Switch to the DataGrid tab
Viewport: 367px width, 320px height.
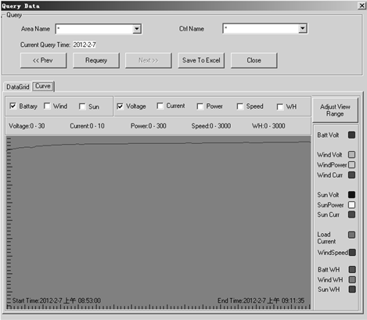pyautogui.click(x=18, y=87)
